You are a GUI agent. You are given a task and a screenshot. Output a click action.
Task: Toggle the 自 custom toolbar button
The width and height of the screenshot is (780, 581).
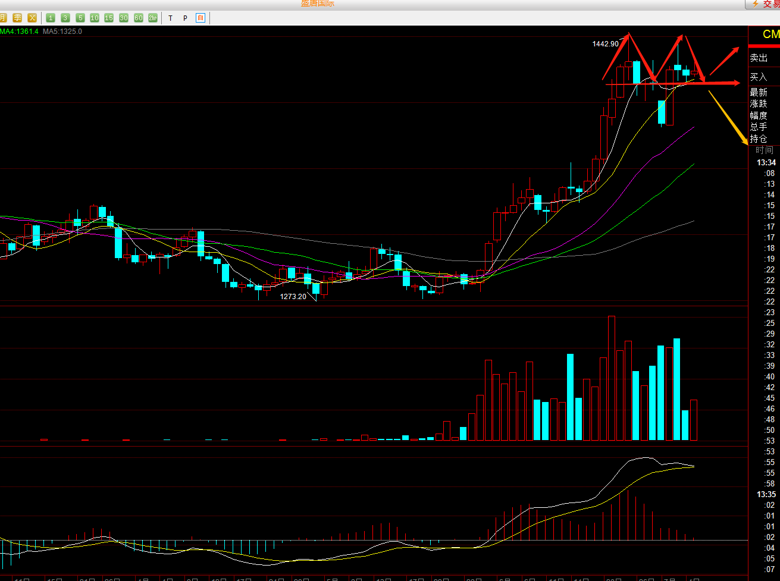point(201,18)
